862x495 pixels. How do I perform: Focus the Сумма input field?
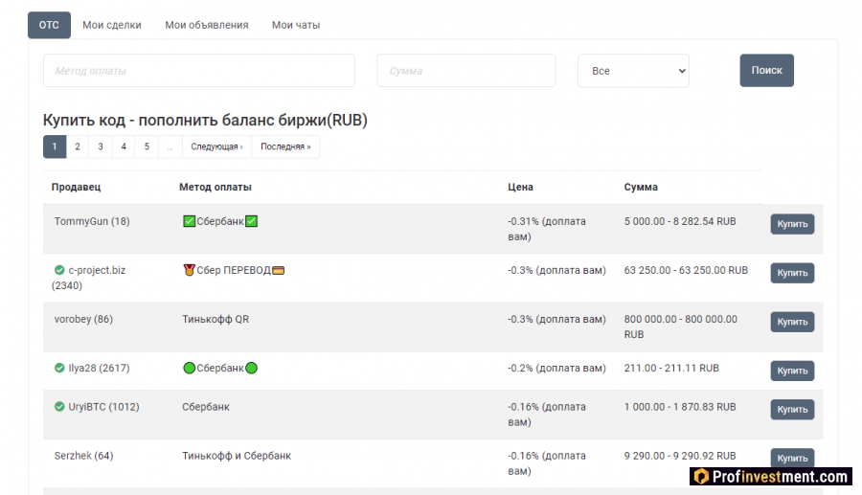(466, 70)
